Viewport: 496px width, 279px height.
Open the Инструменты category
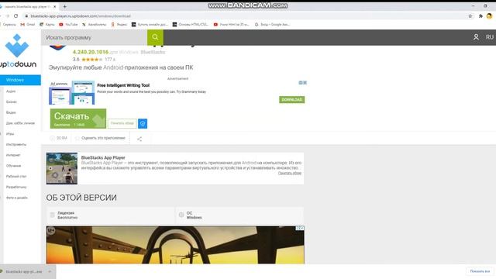[16, 145]
